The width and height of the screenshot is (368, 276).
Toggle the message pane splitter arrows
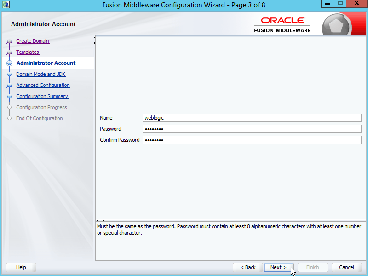[x=100, y=220]
